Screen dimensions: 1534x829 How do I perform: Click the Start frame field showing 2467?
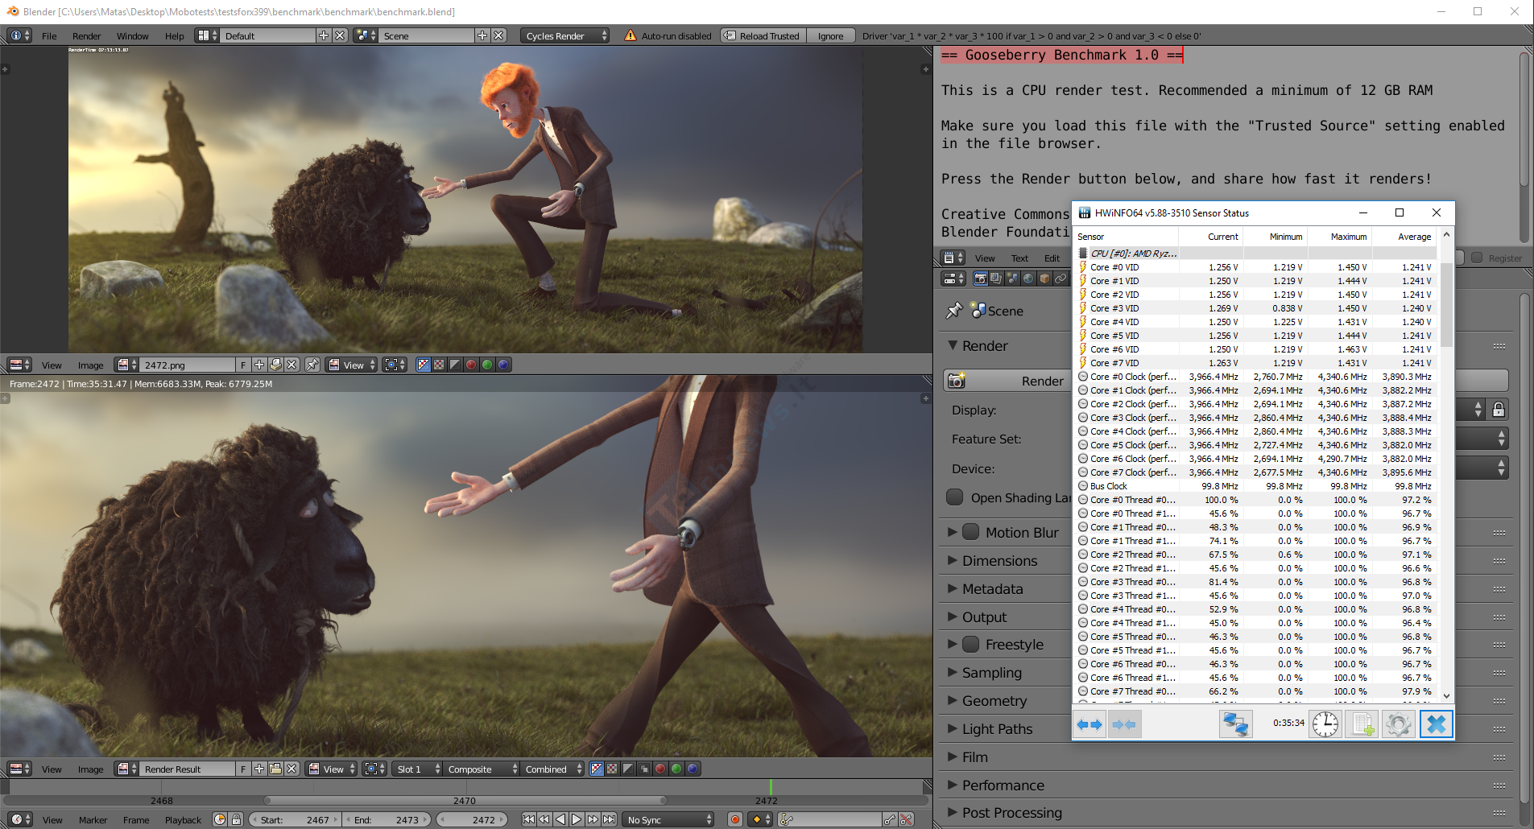tap(295, 820)
